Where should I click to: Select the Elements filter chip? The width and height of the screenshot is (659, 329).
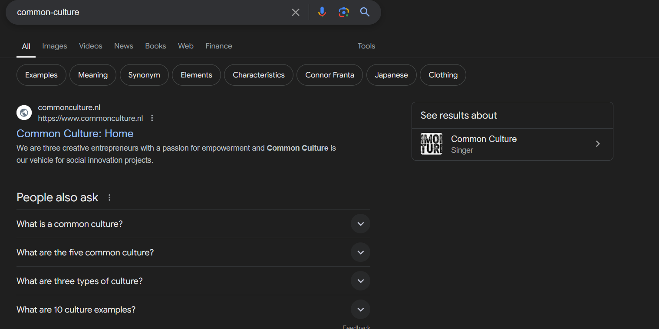(196, 75)
